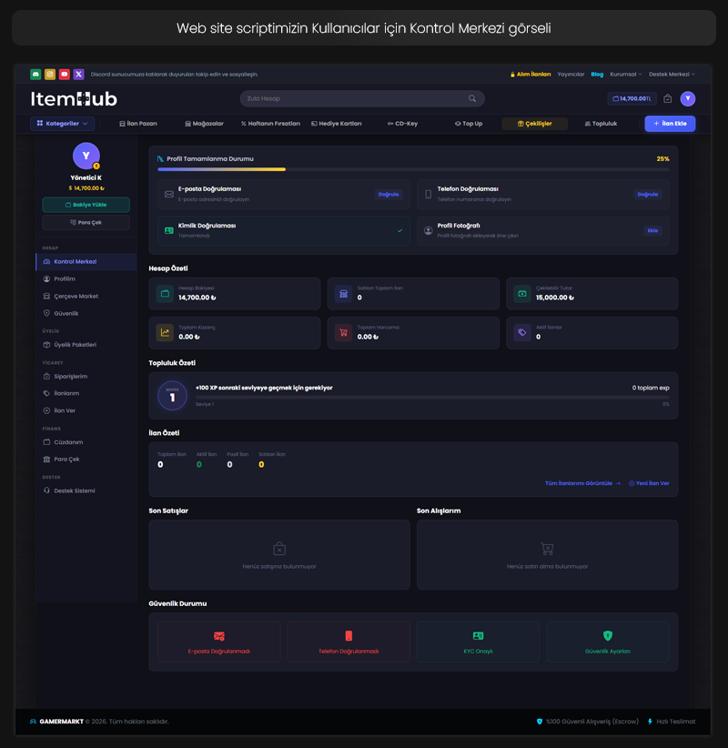This screenshot has height=748, width=728.
Task: Select Çerçeve Market in sidebar
Action: pos(86,297)
